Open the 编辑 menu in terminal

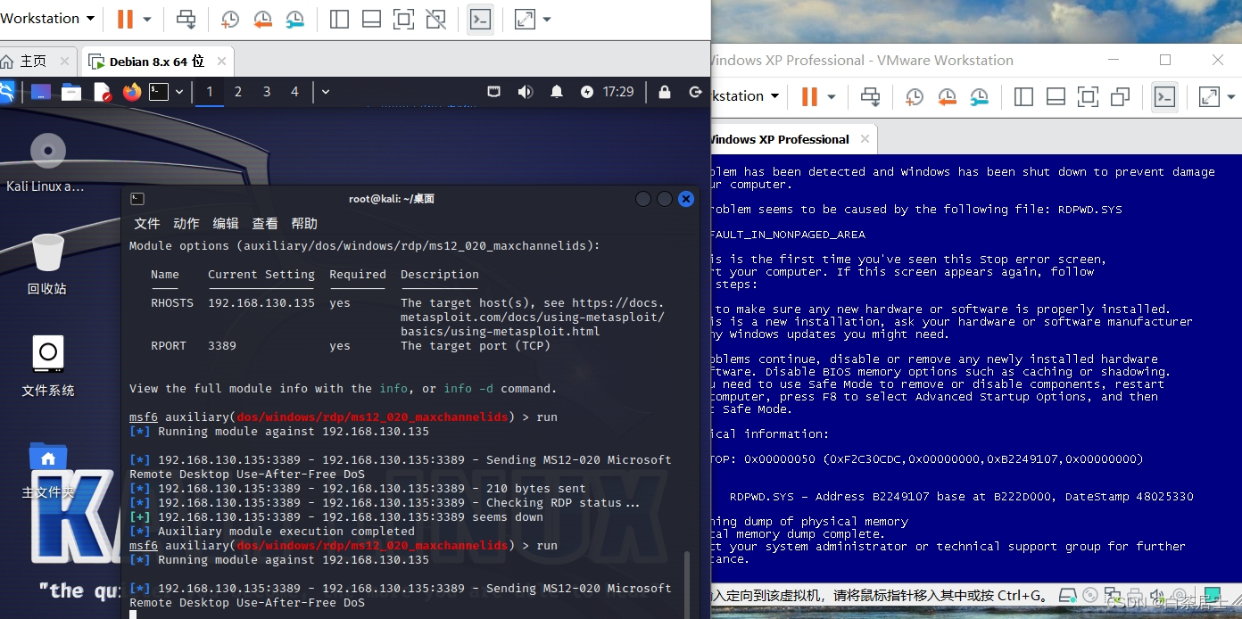[x=226, y=223]
